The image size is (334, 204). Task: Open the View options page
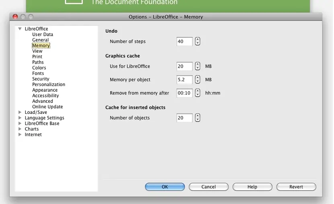(x=37, y=51)
